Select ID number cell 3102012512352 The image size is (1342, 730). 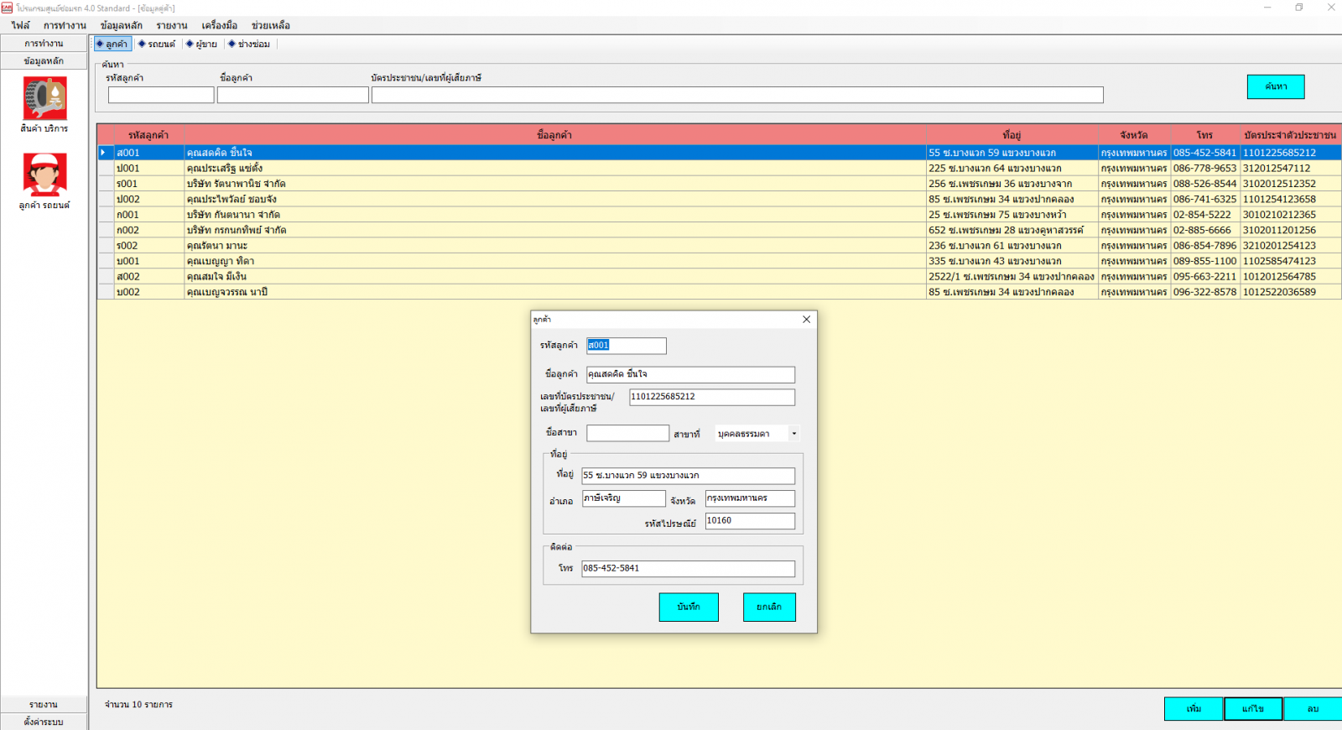click(1291, 184)
